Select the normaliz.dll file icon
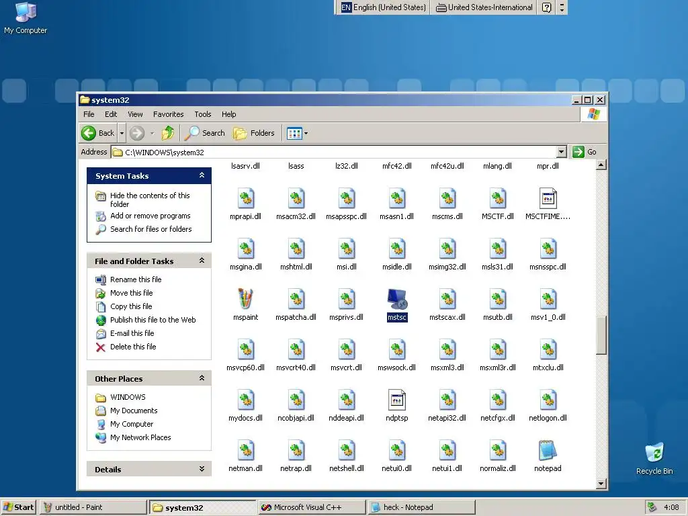Screen dimensions: 688x516 pyautogui.click(x=498, y=451)
